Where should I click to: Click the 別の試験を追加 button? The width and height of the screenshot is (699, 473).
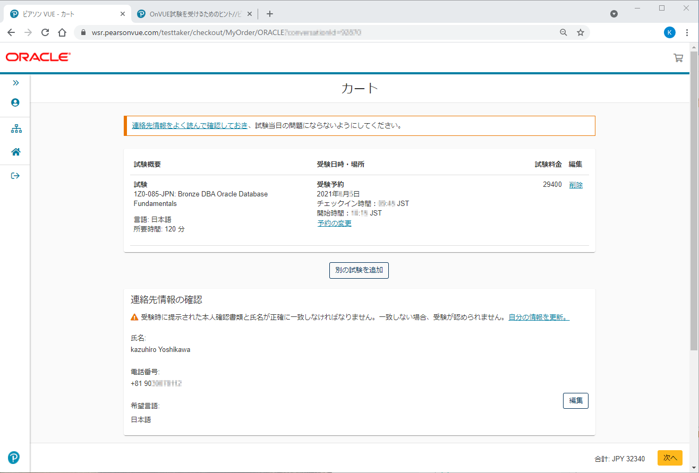pyautogui.click(x=359, y=270)
